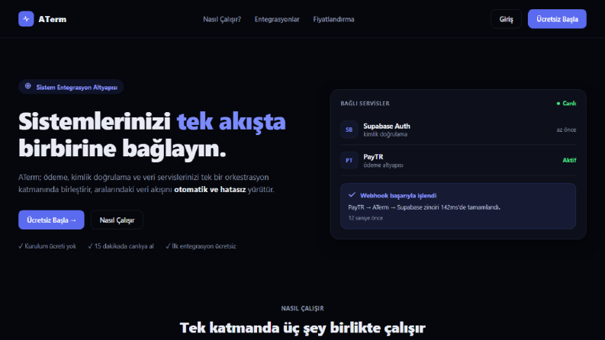Click Tek katmanda üç şey heading
Screen dimensions: 605x340
click(x=302, y=328)
